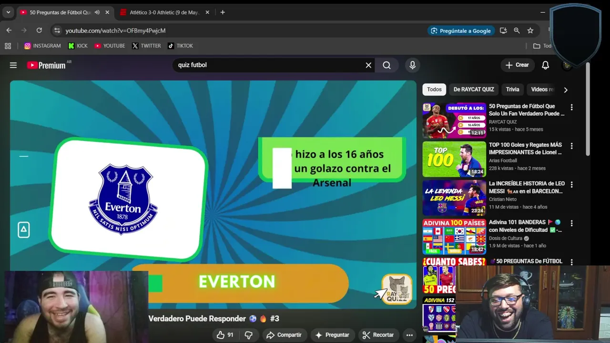Open the more options menu for the LEO MESSI video

click(571, 185)
